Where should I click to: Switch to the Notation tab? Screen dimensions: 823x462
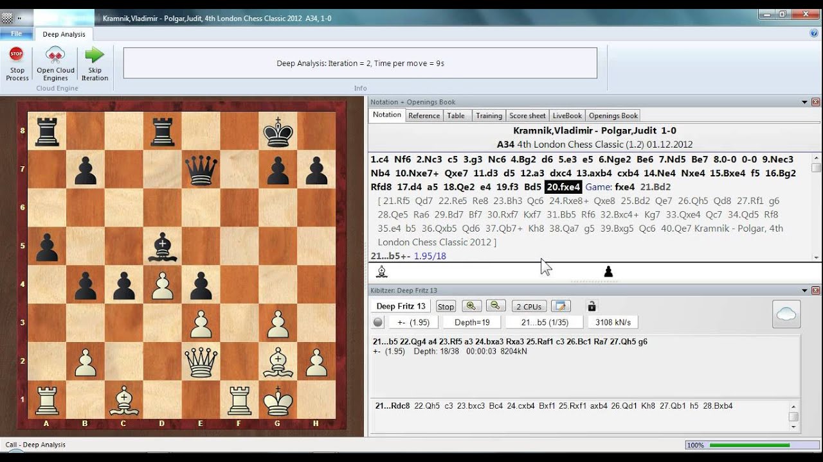point(387,115)
